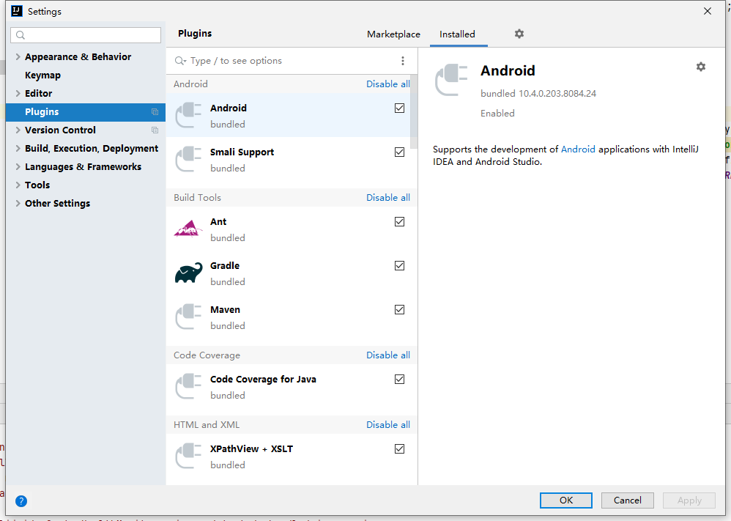Click Disable all for HTML and XML
The height and width of the screenshot is (521, 731).
[388, 424]
